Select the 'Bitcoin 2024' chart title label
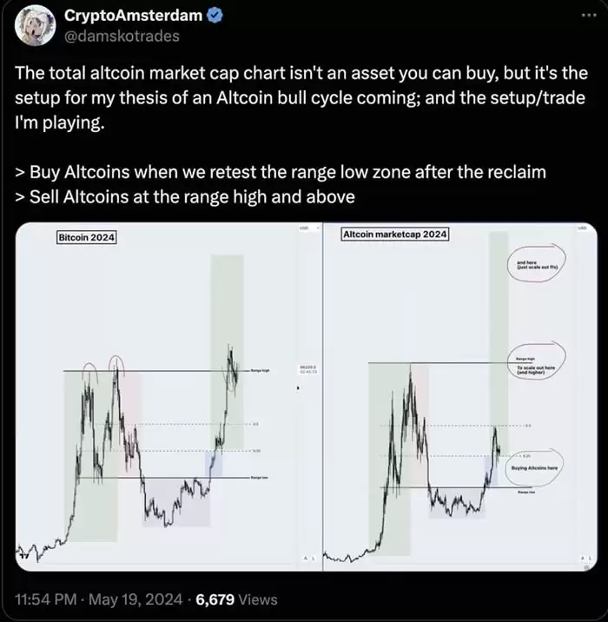608x622 pixels. [x=87, y=236]
